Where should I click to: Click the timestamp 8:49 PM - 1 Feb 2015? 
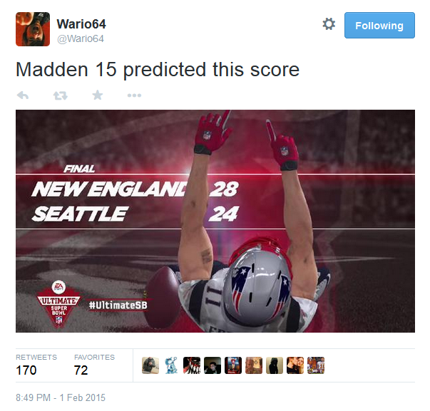(x=61, y=397)
